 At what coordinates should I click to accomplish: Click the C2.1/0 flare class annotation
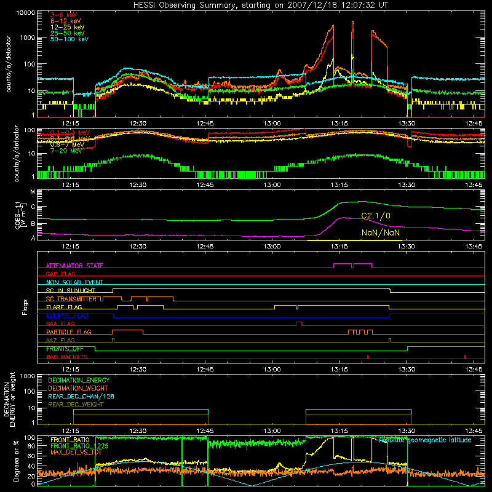376,216
